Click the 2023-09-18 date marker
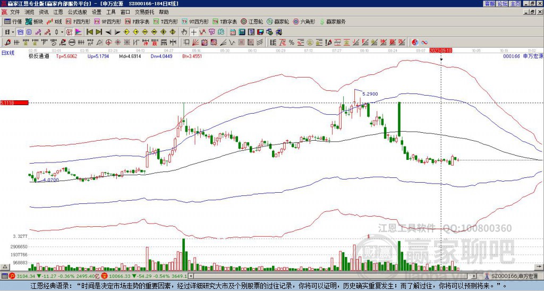Viewport: 544px width, 291px height. point(440,50)
